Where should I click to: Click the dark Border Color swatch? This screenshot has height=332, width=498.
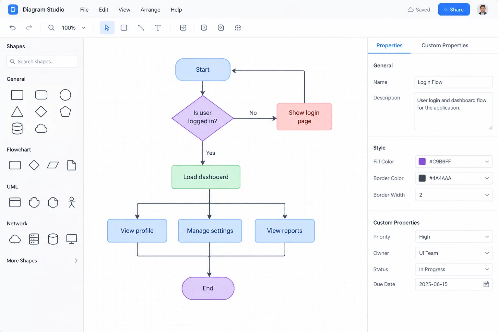coord(422,178)
